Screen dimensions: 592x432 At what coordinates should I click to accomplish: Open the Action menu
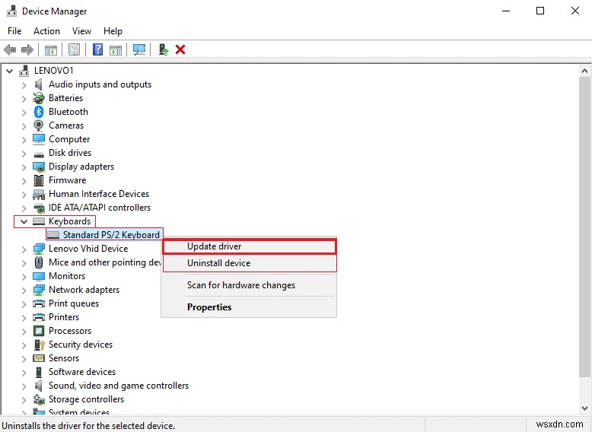(x=46, y=31)
